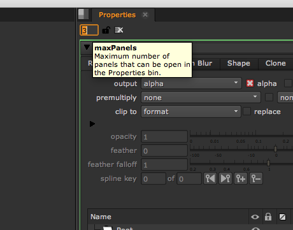Image resolution: width=293 pixels, height=230 pixels.
Task: Click the Name column header
Action: pyautogui.click(x=168, y=217)
